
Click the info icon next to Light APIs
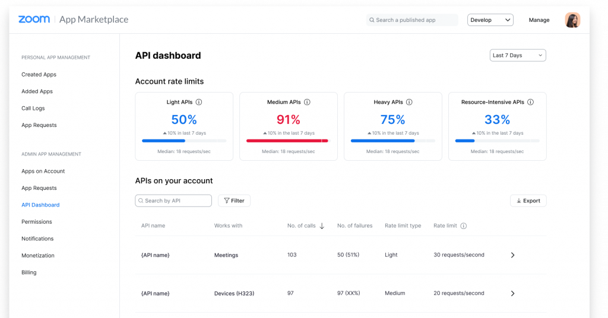coord(199,103)
